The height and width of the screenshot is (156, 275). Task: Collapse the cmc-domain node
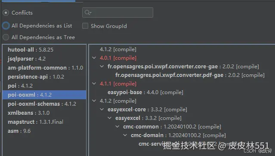125,135
